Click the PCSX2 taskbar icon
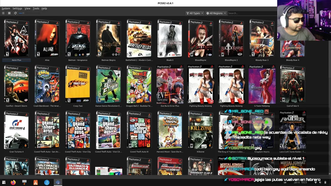Viewport: 331px width, 186px height. coord(58,182)
